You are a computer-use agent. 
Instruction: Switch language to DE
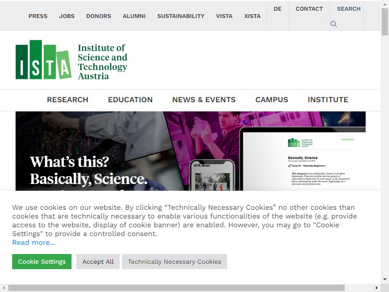tap(278, 9)
